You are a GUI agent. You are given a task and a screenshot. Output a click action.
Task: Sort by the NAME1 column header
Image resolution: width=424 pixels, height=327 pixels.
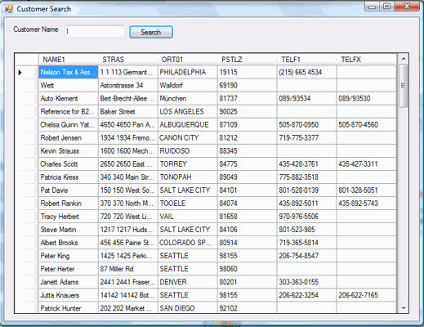(x=69, y=60)
